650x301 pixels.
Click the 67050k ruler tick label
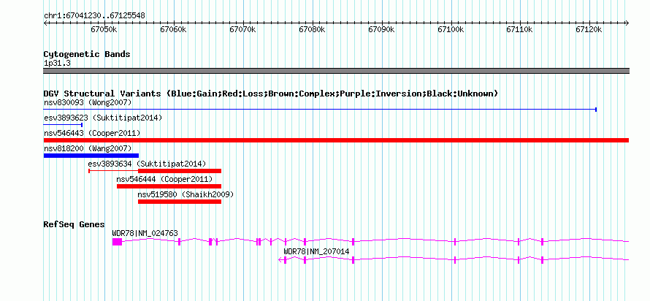point(104,29)
